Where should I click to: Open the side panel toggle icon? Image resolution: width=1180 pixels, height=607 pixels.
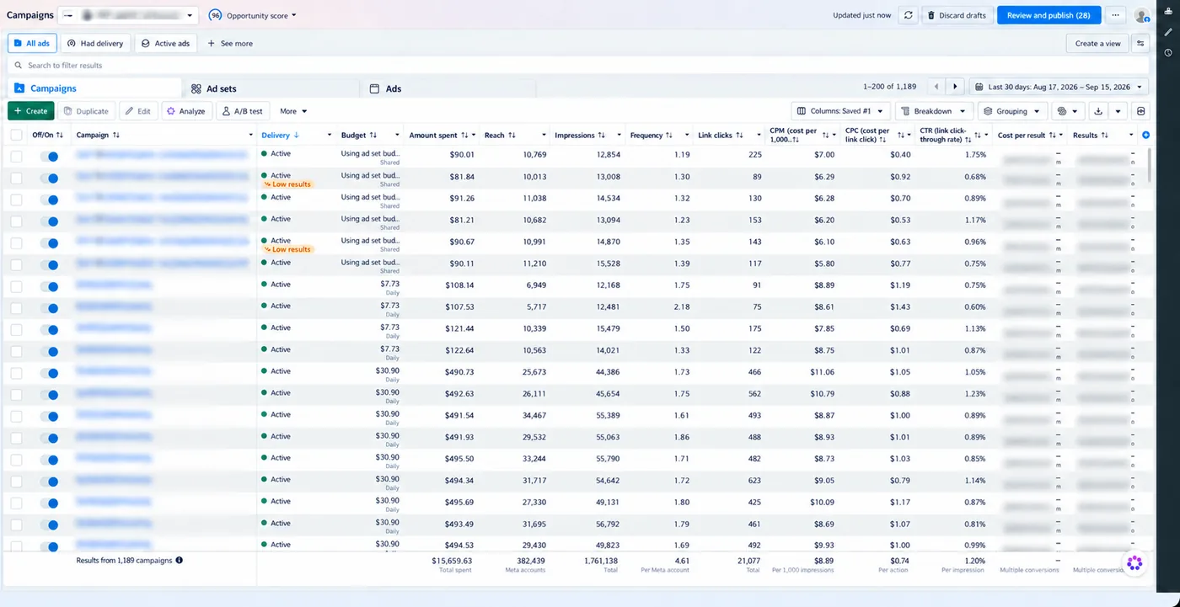(x=1141, y=111)
